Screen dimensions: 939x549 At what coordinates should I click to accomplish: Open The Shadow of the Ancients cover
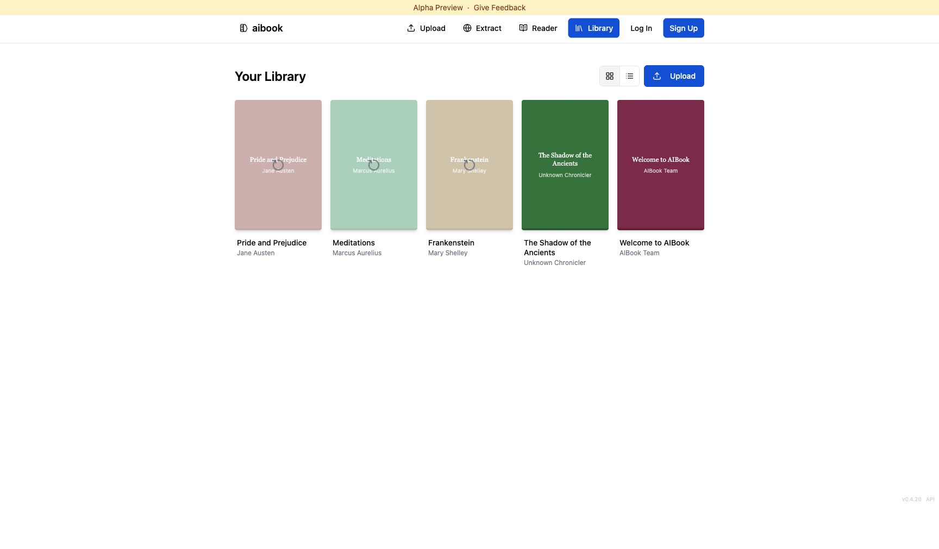tap(565, 165)
